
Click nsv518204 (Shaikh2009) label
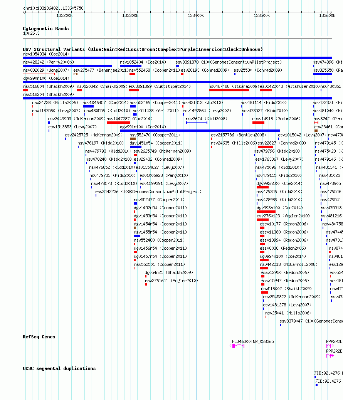click(49, 94)
